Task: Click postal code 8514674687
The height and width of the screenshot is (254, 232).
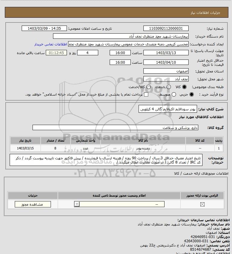Action: tap(200, 249)
